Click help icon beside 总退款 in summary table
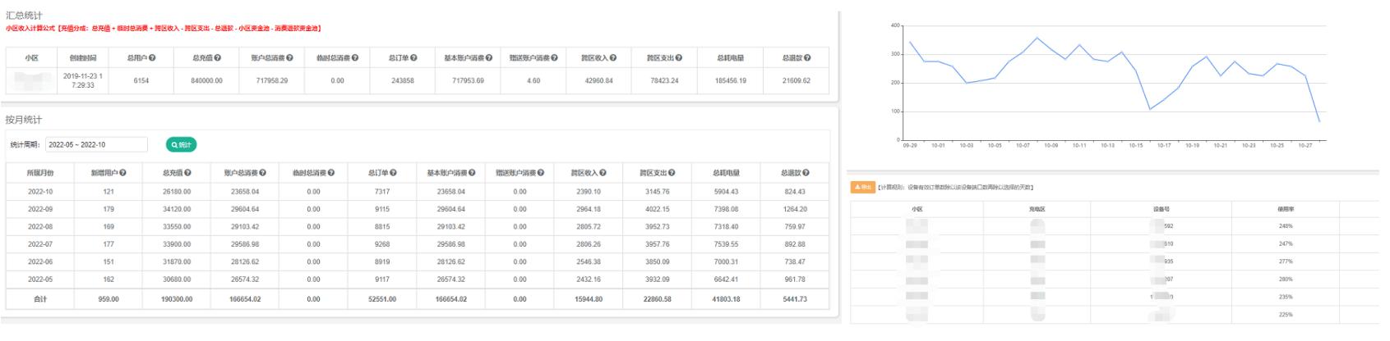The image size is (1390, 341). (x=808, y=58)
